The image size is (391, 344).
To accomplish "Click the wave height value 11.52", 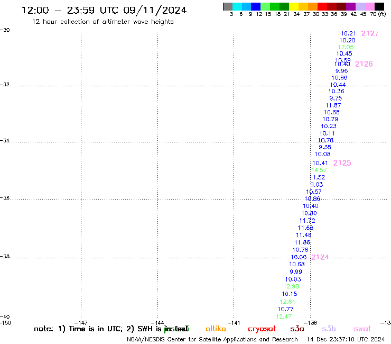I will (317, 177).
